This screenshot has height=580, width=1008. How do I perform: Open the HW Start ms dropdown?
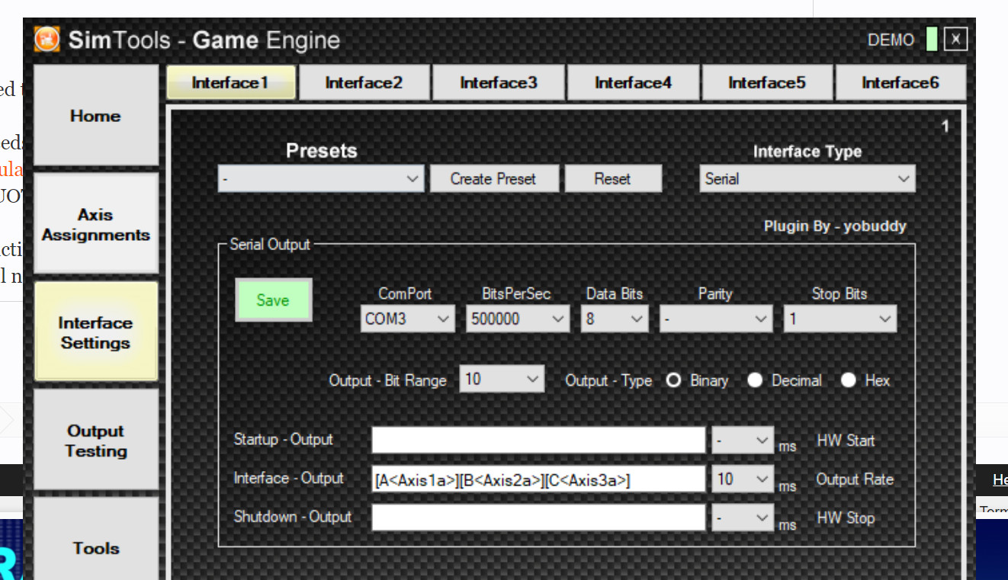tap(743, 440)
